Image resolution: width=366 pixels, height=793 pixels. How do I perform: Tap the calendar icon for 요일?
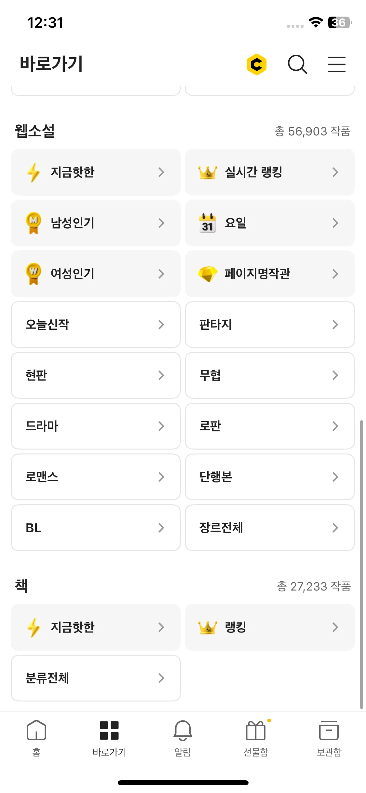click(208, 223)
